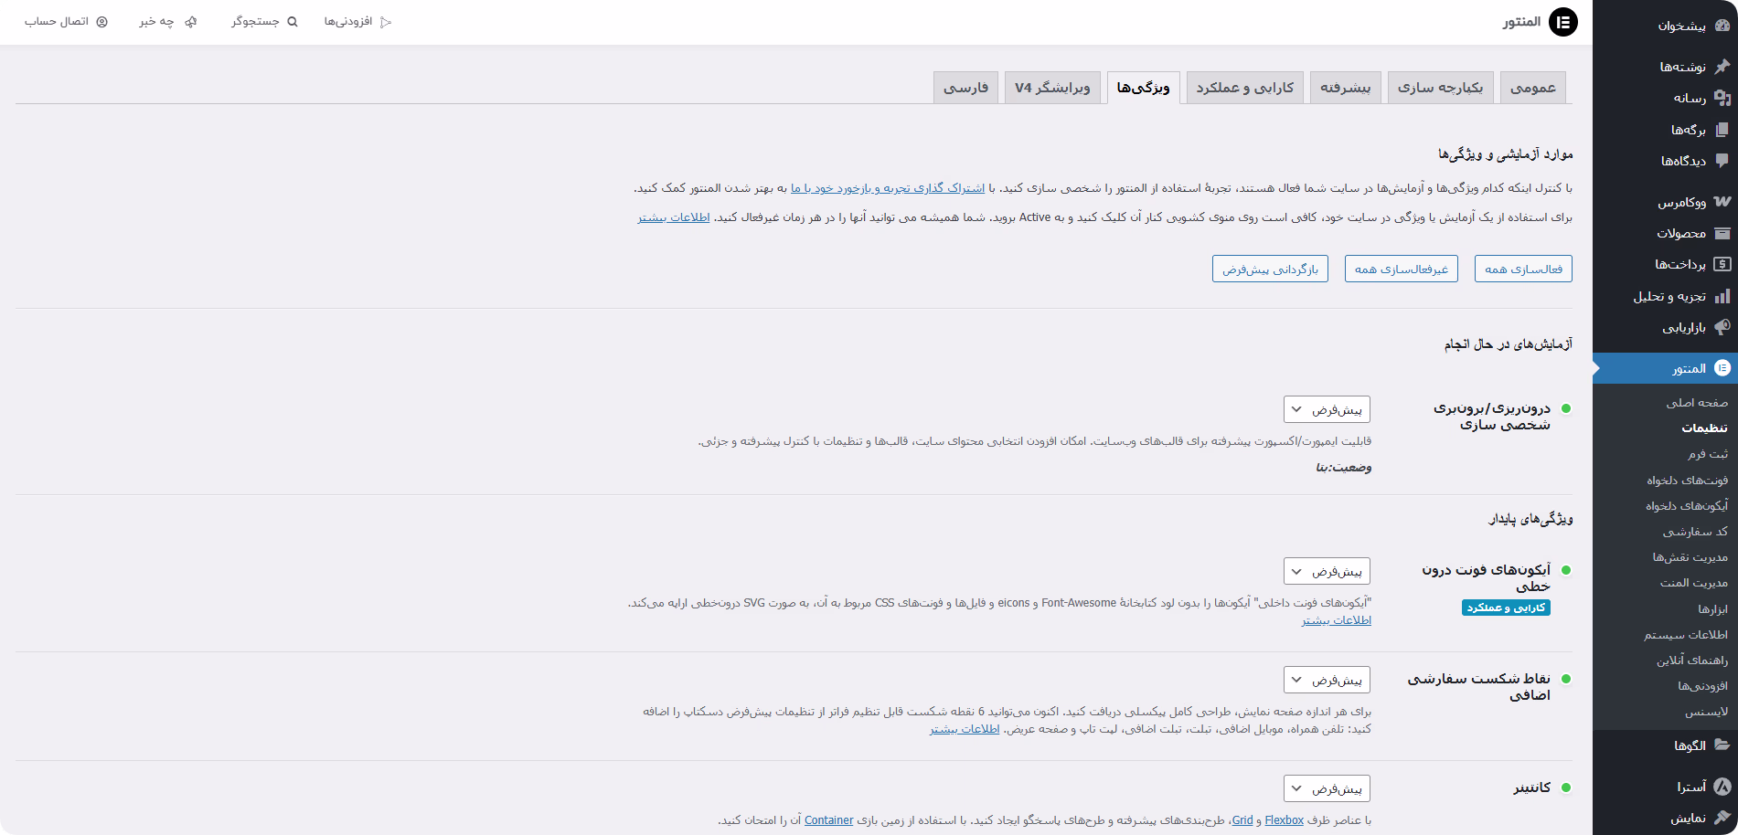Open ابزارها submenu item
This screenshot has width=1738, height=835.
tap(1713, 609)
